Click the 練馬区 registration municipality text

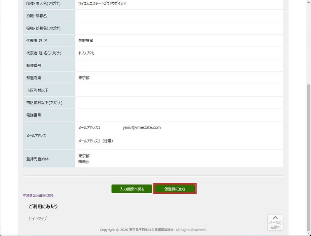click(84, 161)
